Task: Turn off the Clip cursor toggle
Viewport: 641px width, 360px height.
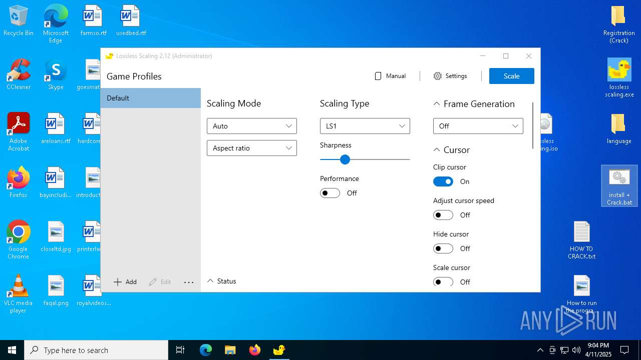Action: click(443, 181)
